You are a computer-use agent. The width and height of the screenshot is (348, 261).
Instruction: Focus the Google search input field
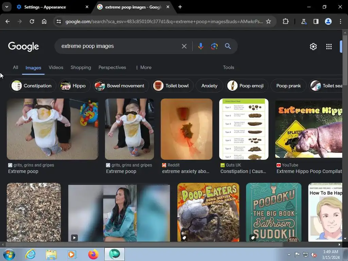(x=120, y=46)
